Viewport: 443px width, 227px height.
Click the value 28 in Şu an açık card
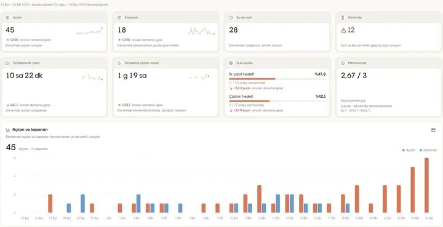point(233,30)
